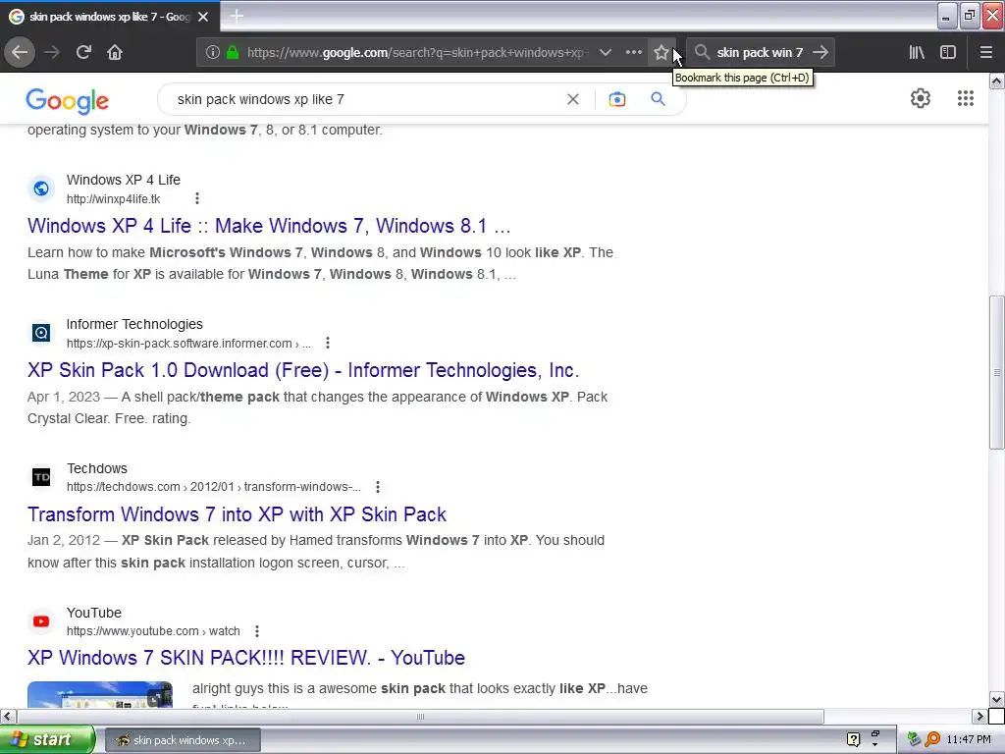Click the Google logo
The image size is (1005, 754).
pos(68,101)
